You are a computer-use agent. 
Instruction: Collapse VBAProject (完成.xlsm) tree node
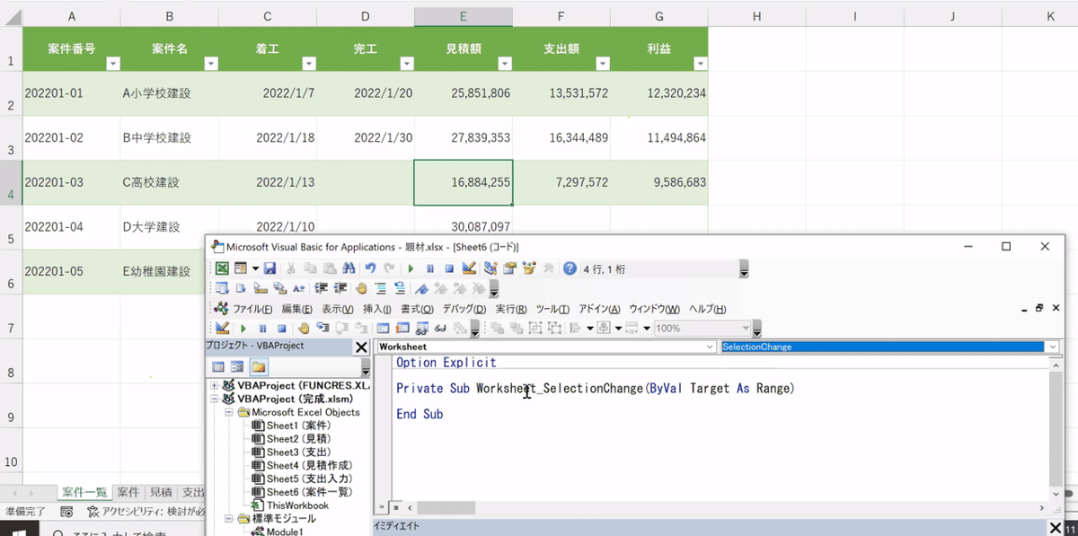(x=214, y=399)
